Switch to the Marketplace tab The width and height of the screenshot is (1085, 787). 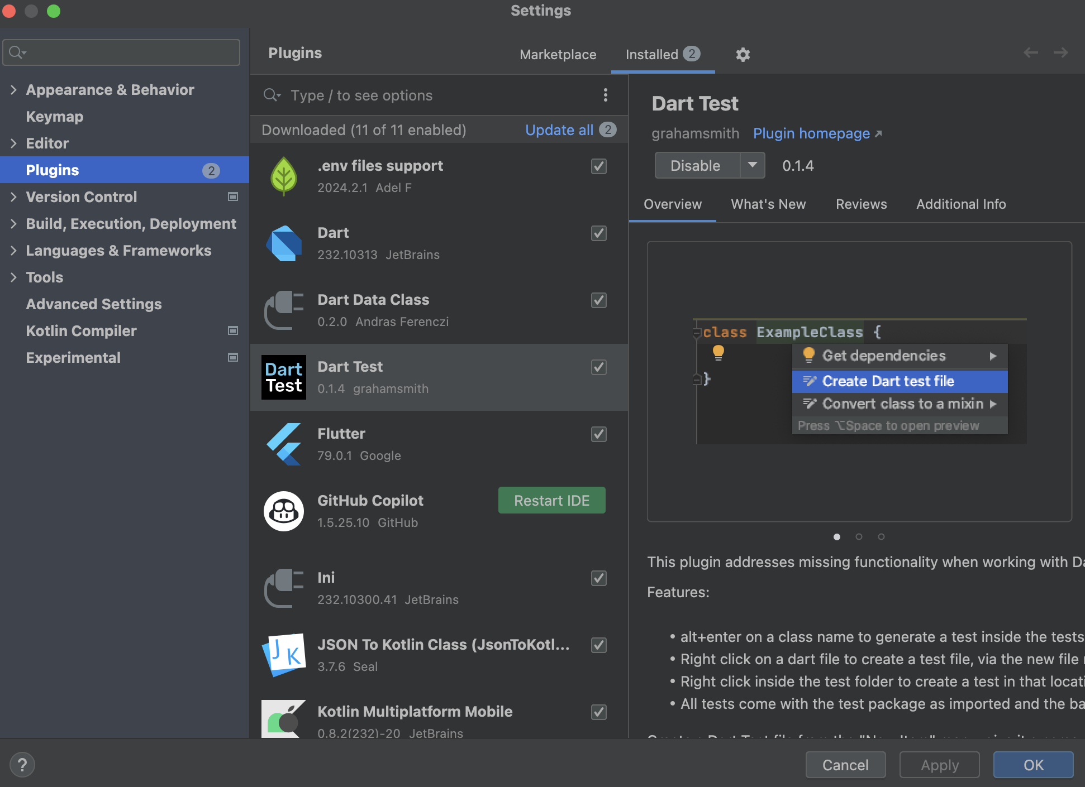click(x=558, y=55)
